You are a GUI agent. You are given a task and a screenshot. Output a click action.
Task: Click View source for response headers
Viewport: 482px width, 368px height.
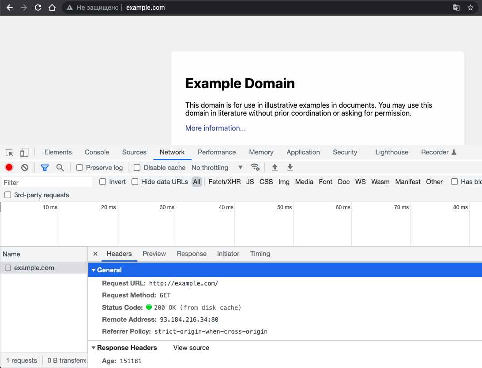click(191, 348)
